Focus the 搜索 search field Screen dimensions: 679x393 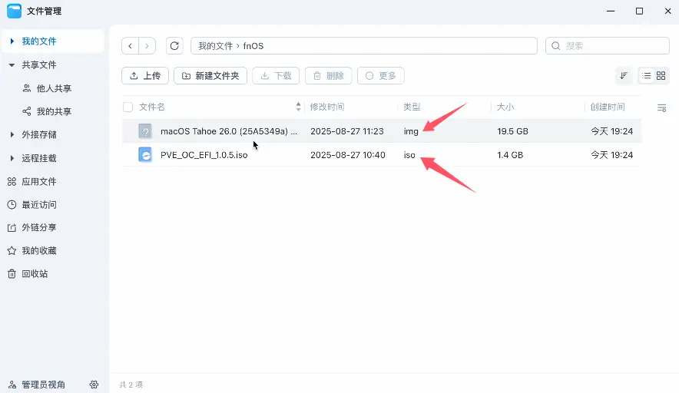pyautogui.click(x=608, y=46)
